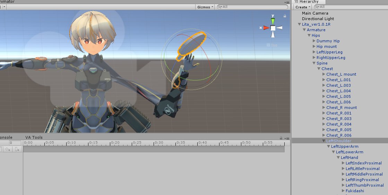The image size is (388, 195).
Task: Click the Add Keyframe diamond icon
Action: point(8,149)
